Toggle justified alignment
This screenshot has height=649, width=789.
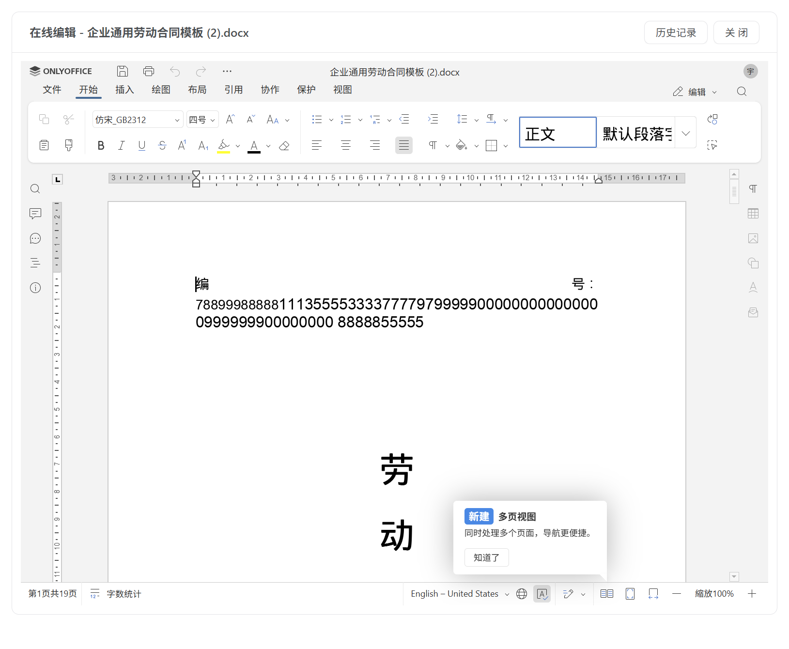(x=404, y=145)
